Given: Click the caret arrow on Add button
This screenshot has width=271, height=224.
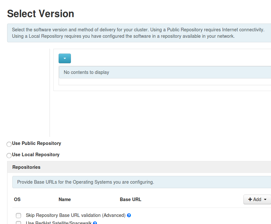Looking at the screenshot, I should point(265,199).
